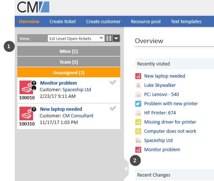
Task: Open the Create ticket menu item
Action: pos(63,22)
